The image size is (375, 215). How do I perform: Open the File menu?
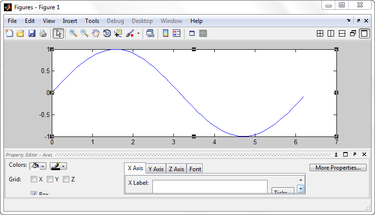click(12, 21)
